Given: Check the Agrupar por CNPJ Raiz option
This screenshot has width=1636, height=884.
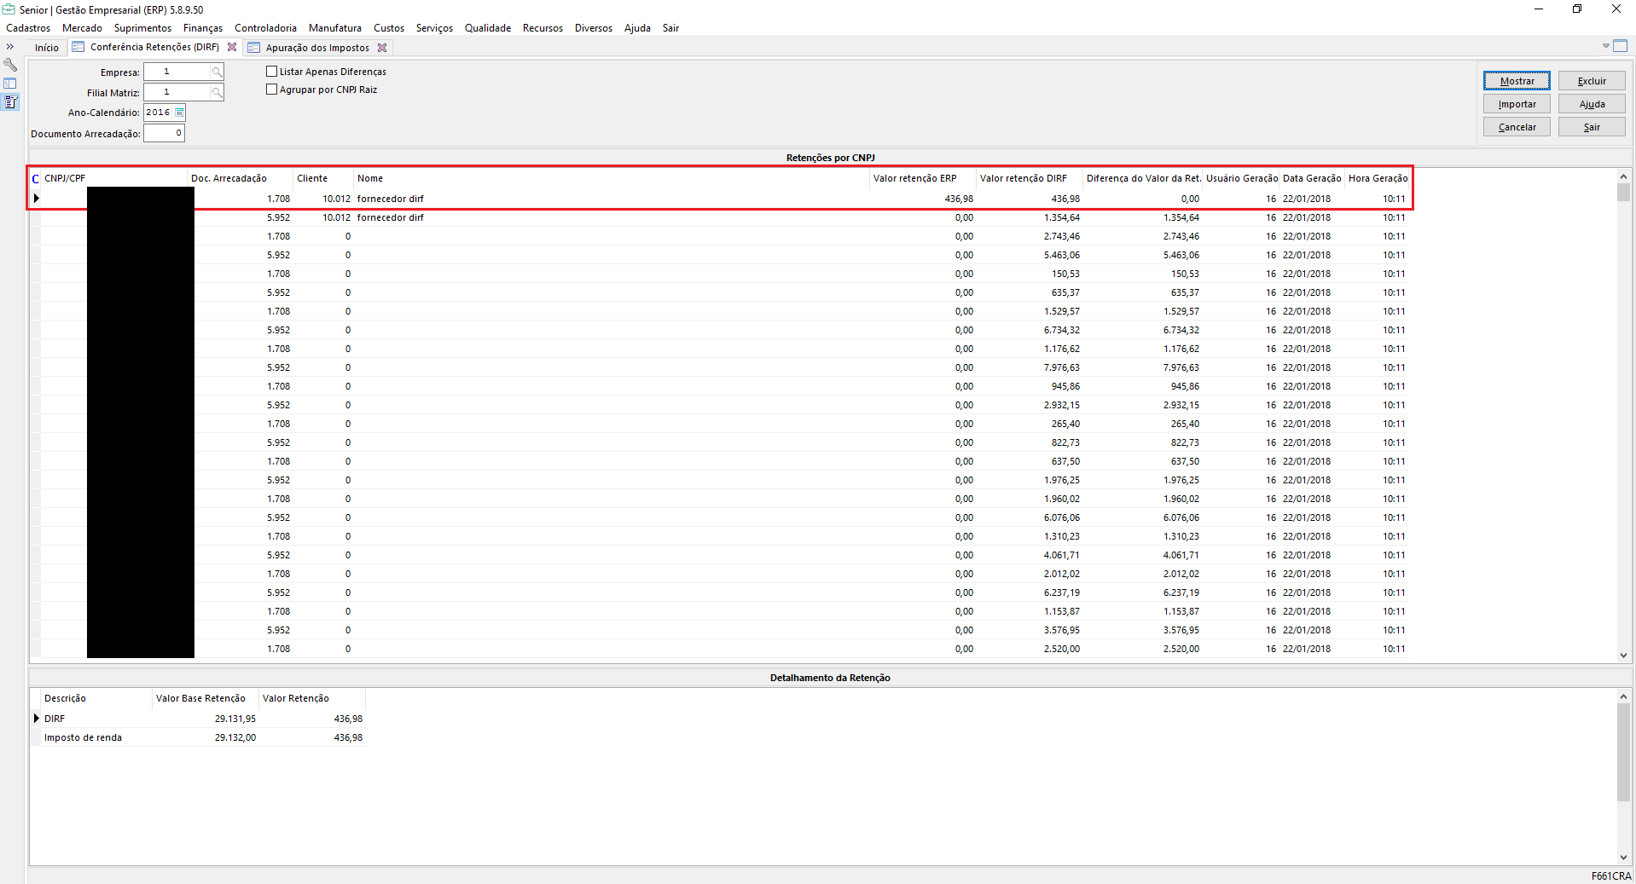Looking at the screenshot, I should point(272,90).
